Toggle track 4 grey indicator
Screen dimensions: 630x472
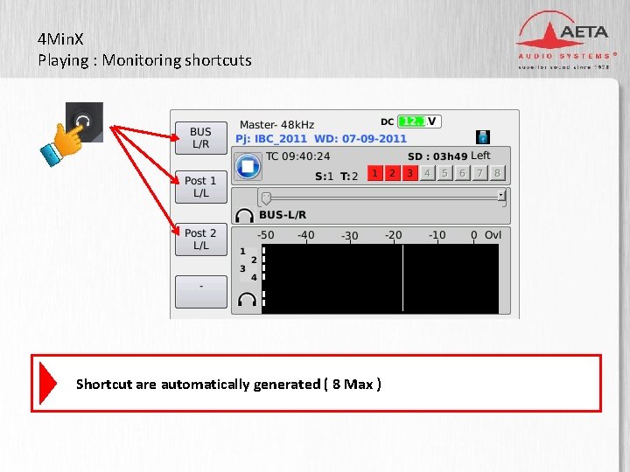[x=427, y=173]
